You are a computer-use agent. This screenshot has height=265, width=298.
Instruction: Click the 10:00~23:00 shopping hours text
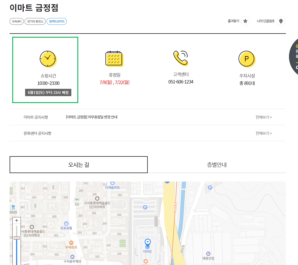(x=48, y=83)
